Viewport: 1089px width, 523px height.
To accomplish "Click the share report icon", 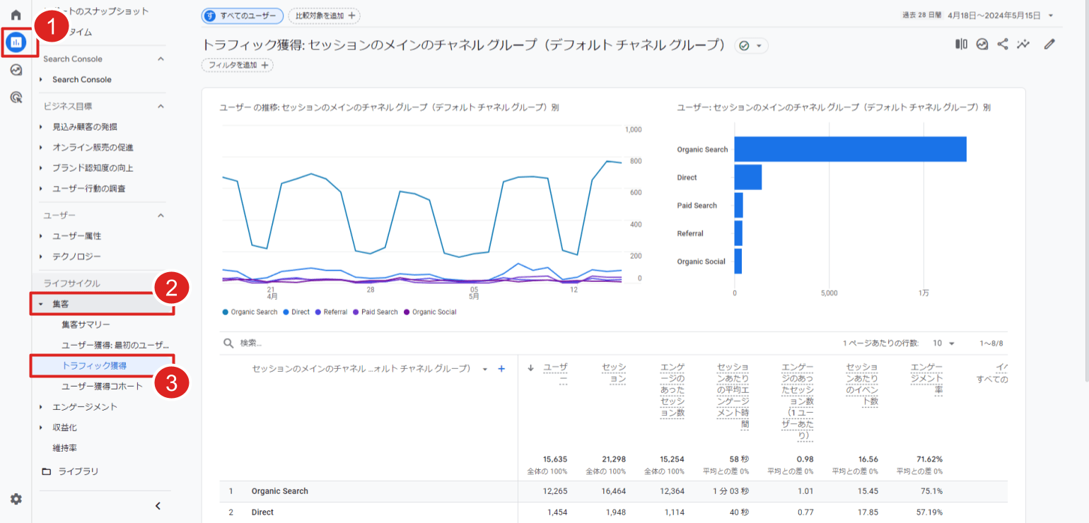I will [1003, 45].
